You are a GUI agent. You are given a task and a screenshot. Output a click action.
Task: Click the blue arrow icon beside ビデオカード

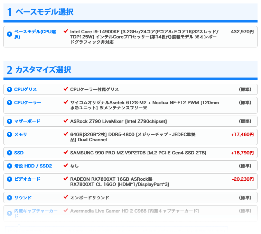point(9,179)
